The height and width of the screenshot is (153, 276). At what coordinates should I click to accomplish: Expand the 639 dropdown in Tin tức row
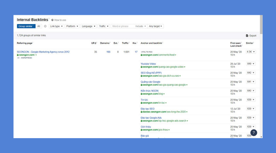(251, 100)
